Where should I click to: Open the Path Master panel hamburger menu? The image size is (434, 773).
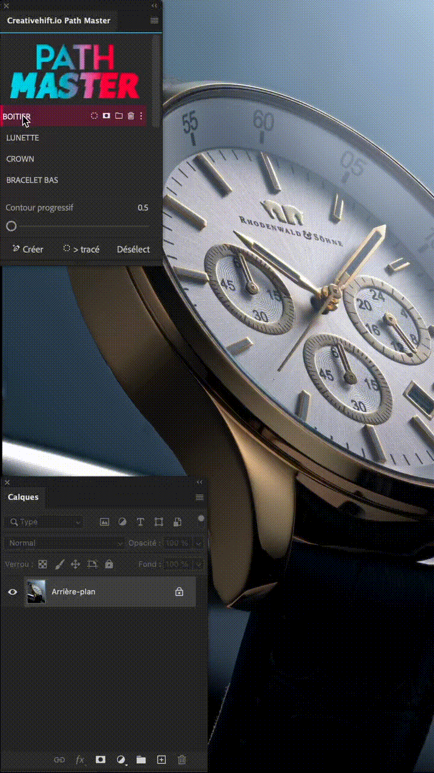click(x=154, y=21)
